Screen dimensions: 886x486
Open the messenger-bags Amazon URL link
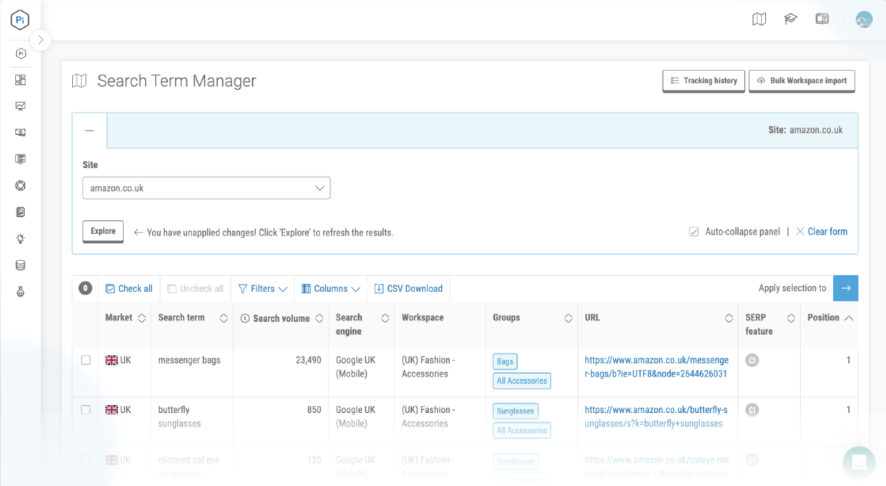point(657,367)
